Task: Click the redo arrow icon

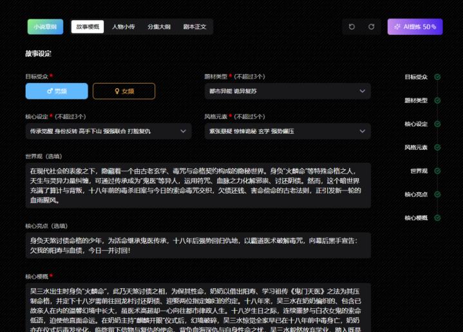Action: point(371,27)
